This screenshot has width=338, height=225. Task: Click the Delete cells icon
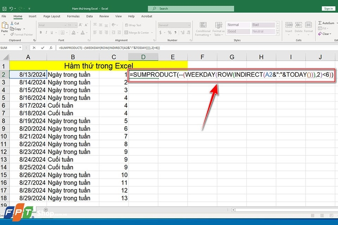299,25
